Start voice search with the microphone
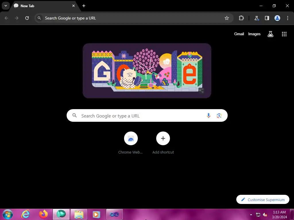The height and width of the screenshot is (220, 294). 208,116
